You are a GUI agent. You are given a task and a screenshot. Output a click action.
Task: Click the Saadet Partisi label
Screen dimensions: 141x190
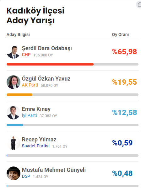35,146
